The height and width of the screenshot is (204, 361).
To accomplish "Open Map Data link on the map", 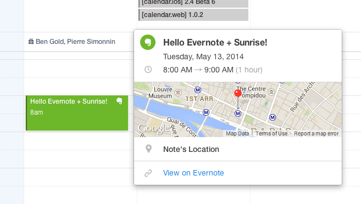I will (x=237, y=133).
